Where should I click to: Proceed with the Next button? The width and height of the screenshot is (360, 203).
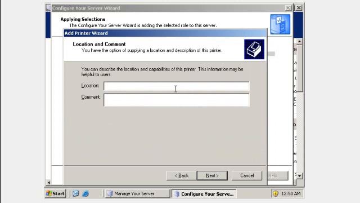coord(212,175)
